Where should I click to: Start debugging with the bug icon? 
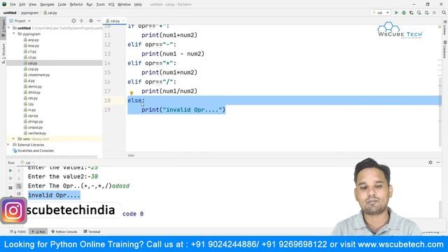pyautogui.click(x=404, y=13)
